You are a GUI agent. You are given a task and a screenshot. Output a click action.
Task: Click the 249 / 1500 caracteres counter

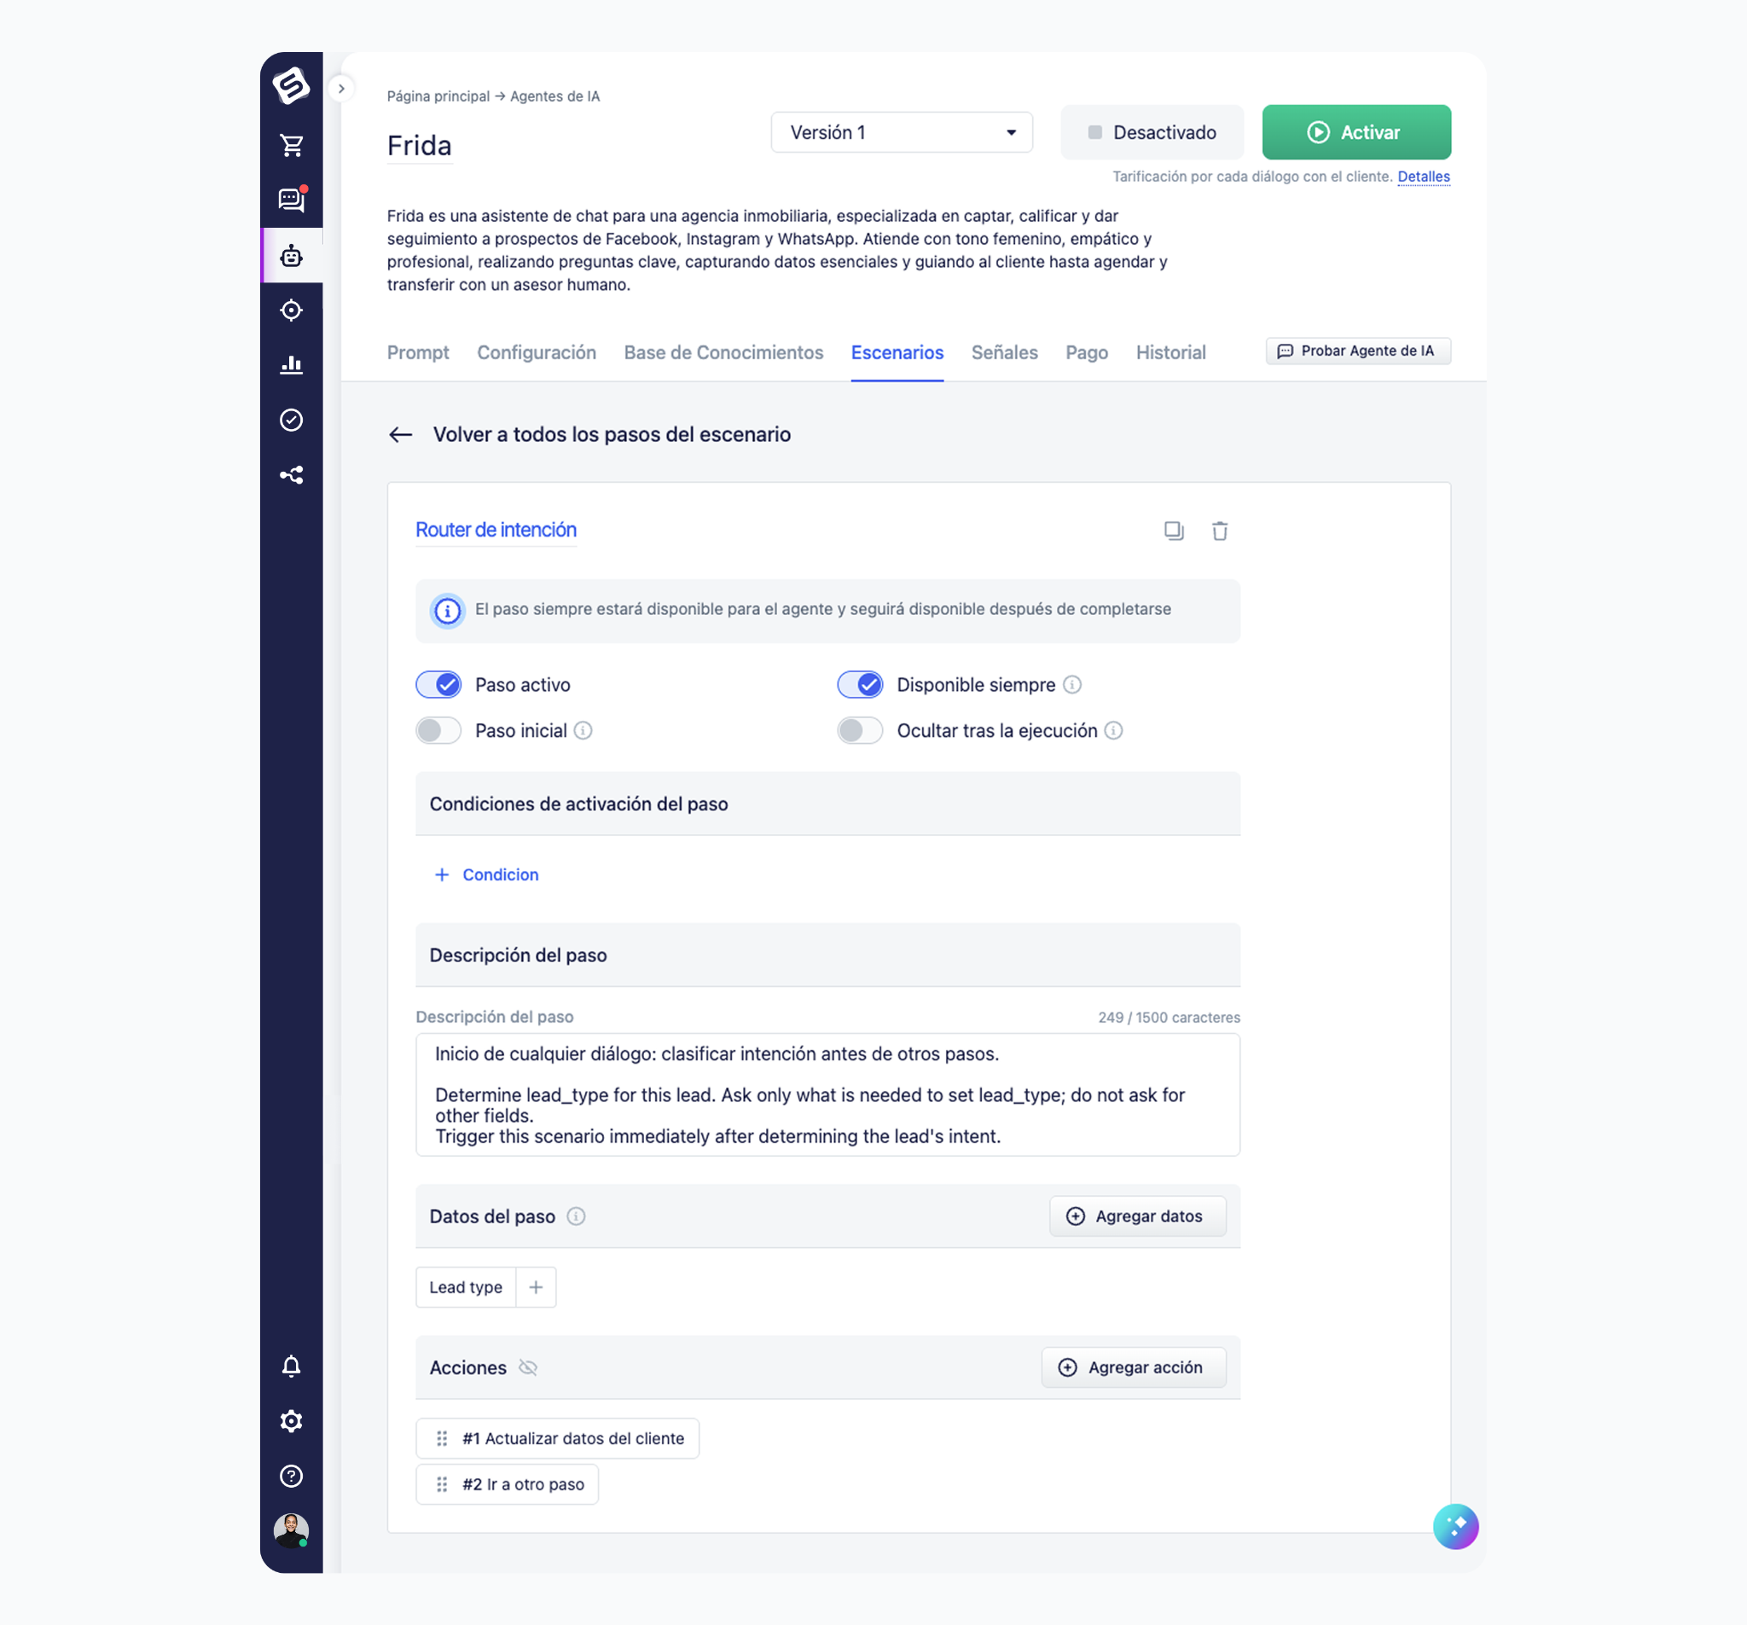click(1169, 1018)
